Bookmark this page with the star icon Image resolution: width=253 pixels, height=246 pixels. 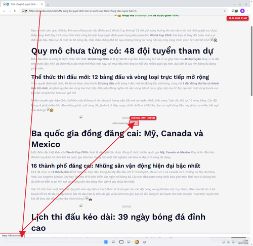225,11
